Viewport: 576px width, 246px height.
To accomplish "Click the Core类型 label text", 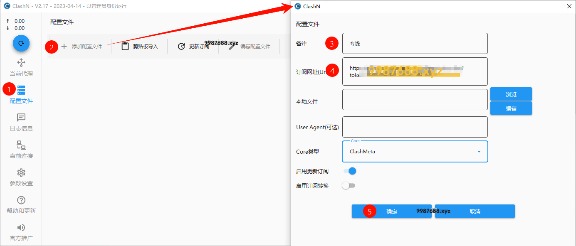I will click(308, 152).
